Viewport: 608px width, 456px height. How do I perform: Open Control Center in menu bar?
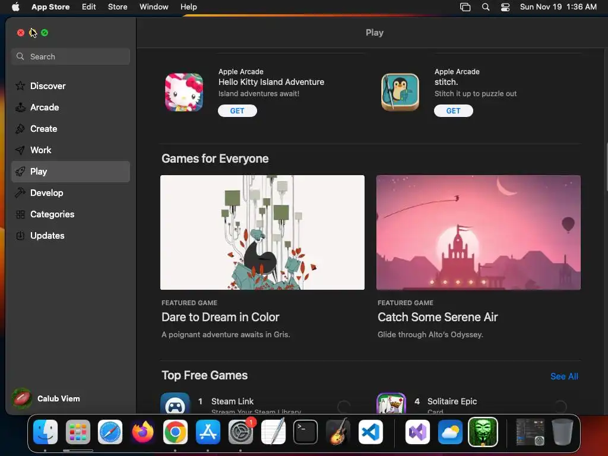point(505,7)
